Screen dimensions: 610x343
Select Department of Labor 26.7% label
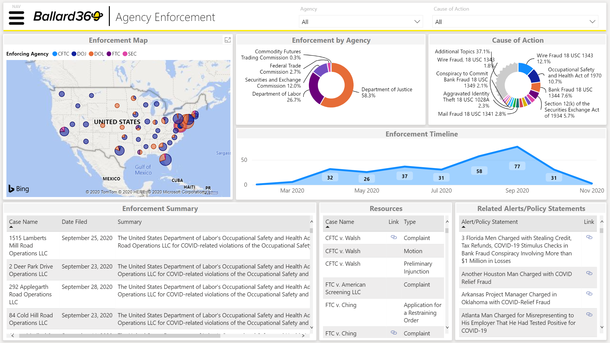(x=277, y=97)
